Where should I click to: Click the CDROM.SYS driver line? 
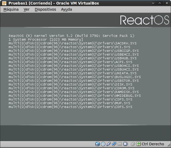point(72,88)
